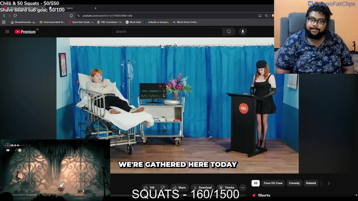Open the bookmarks apps grid icon
Screen dimensions: 358x201
(4, 22)
